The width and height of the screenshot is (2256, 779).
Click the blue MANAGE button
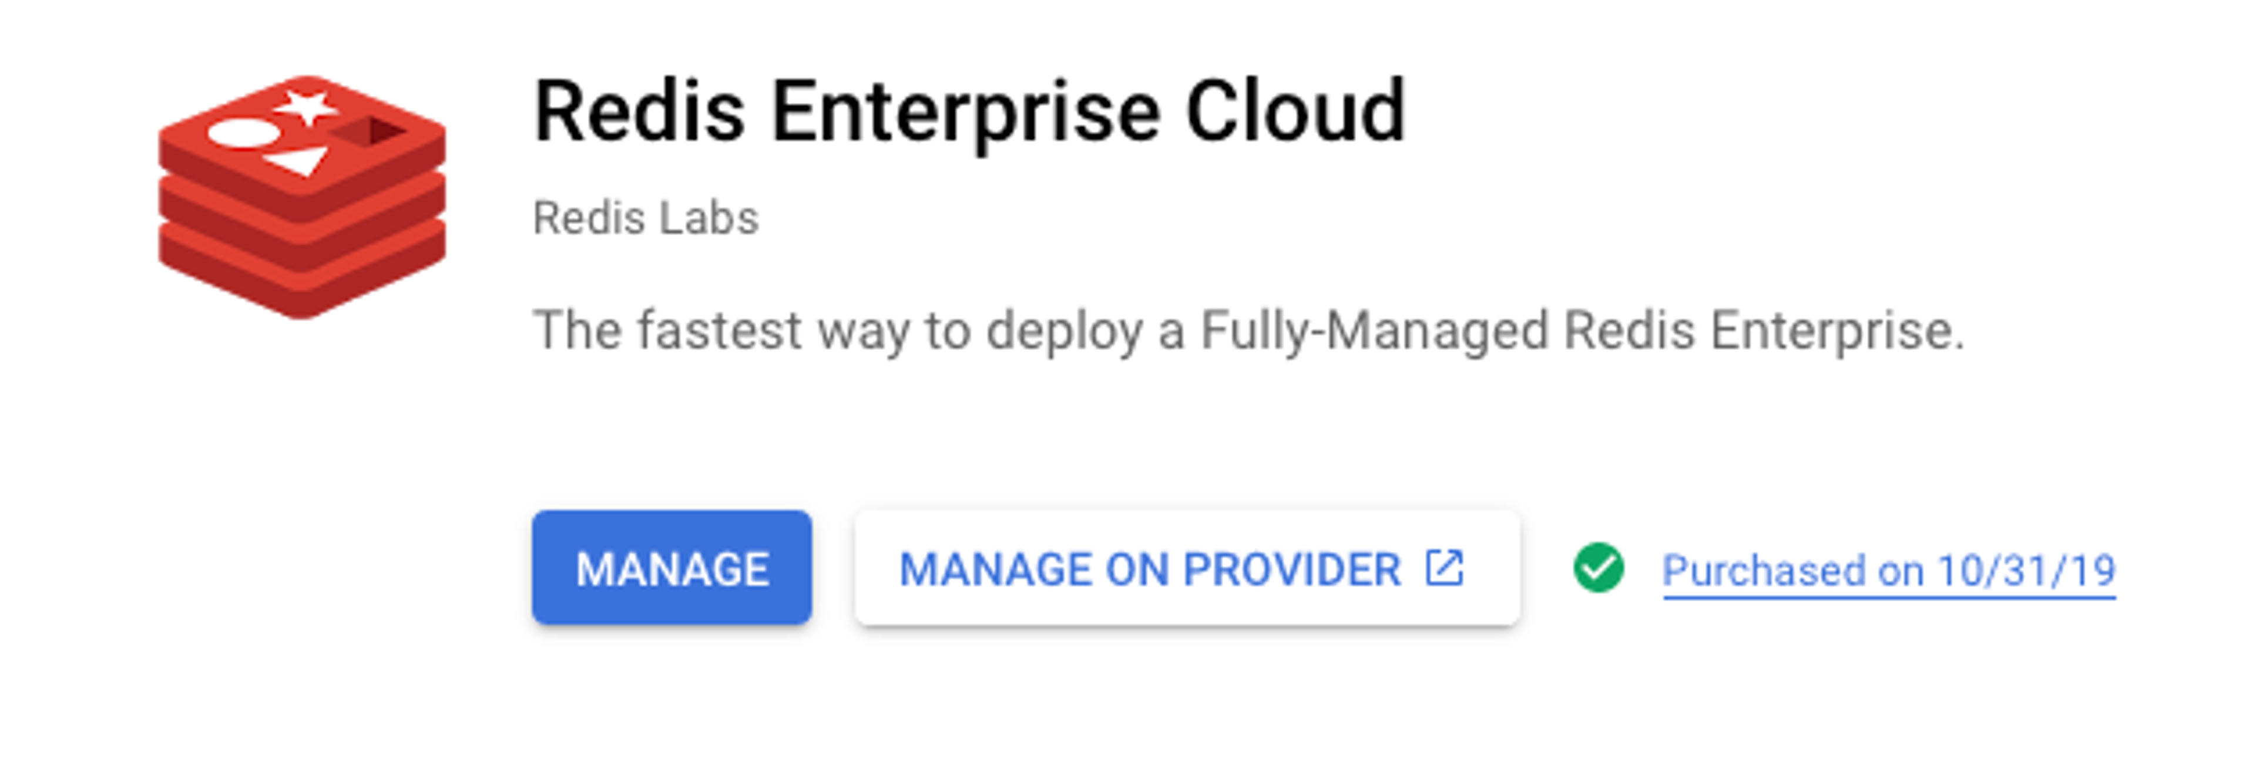[x=672, y=568]
